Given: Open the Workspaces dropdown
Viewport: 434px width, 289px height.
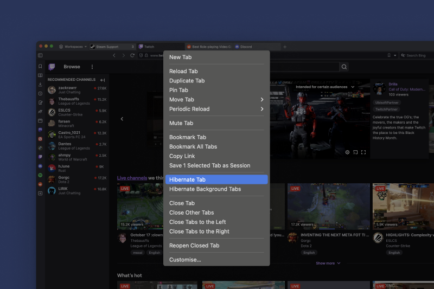Looking at the screenshot, I should 73,47.
